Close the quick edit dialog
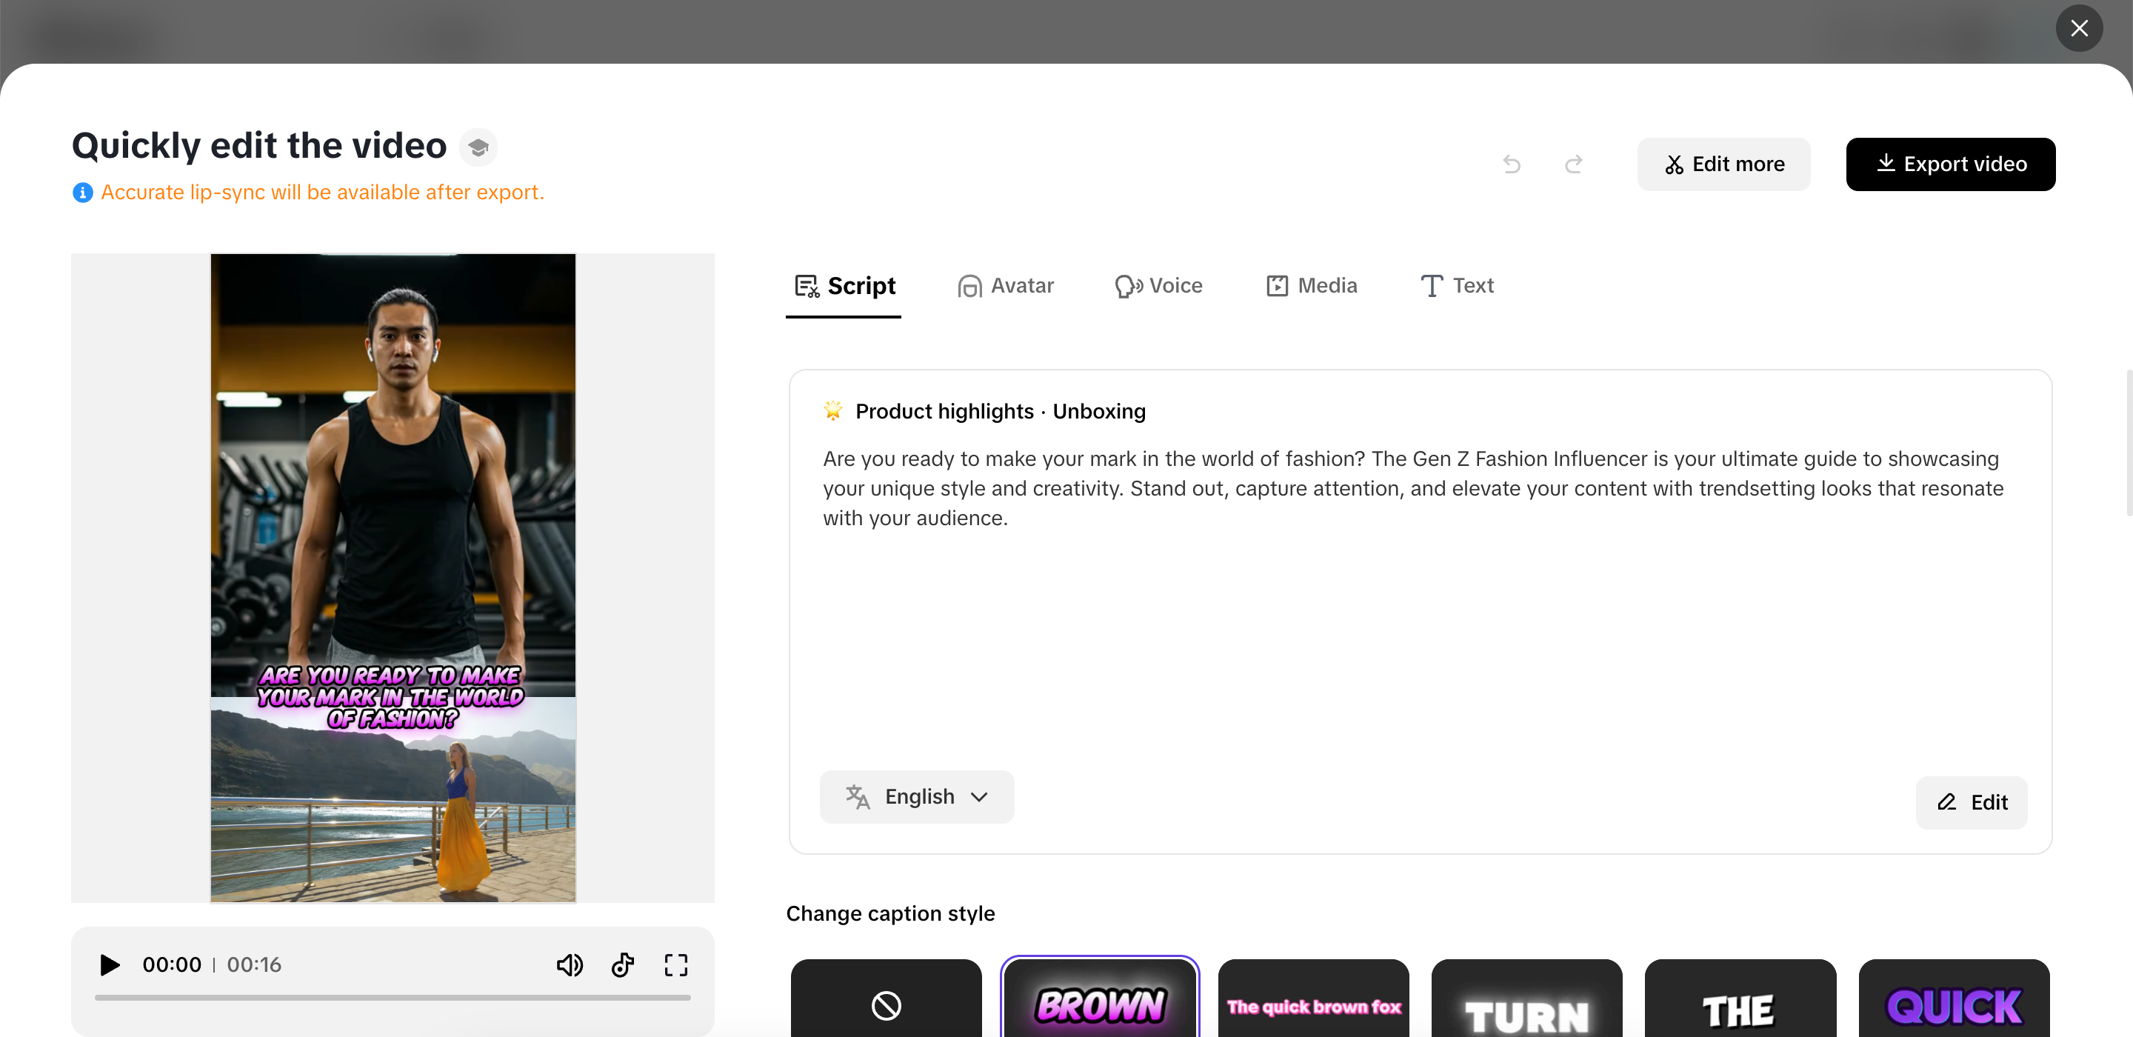The width and height of the screenshot is (2133, 1037). (x=2078, y=28)
